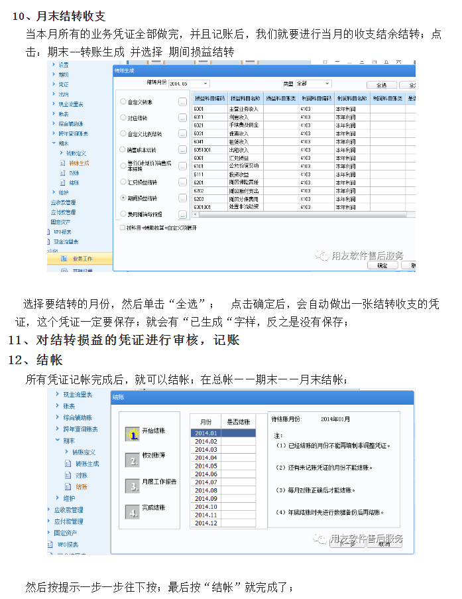The width and height of the screenshot is (462, 599).
Task: Open 期初 node beside 转账生成 dialog
Action: click(x=64, y=74)
